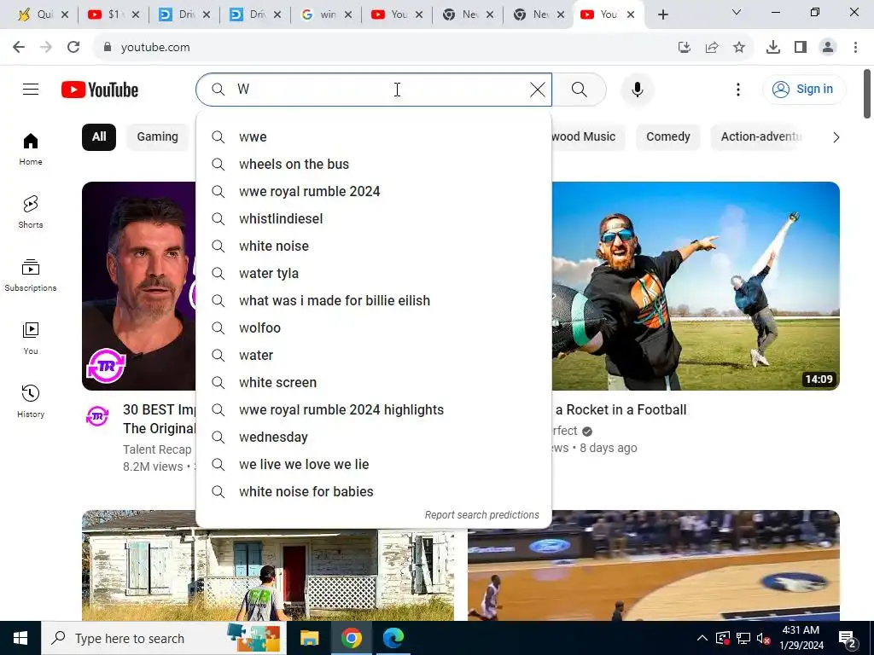Image resolution: width=874 pixels, height=655 pixels.
Task: Show hidden system tray icons chevron
Action: 702,638
